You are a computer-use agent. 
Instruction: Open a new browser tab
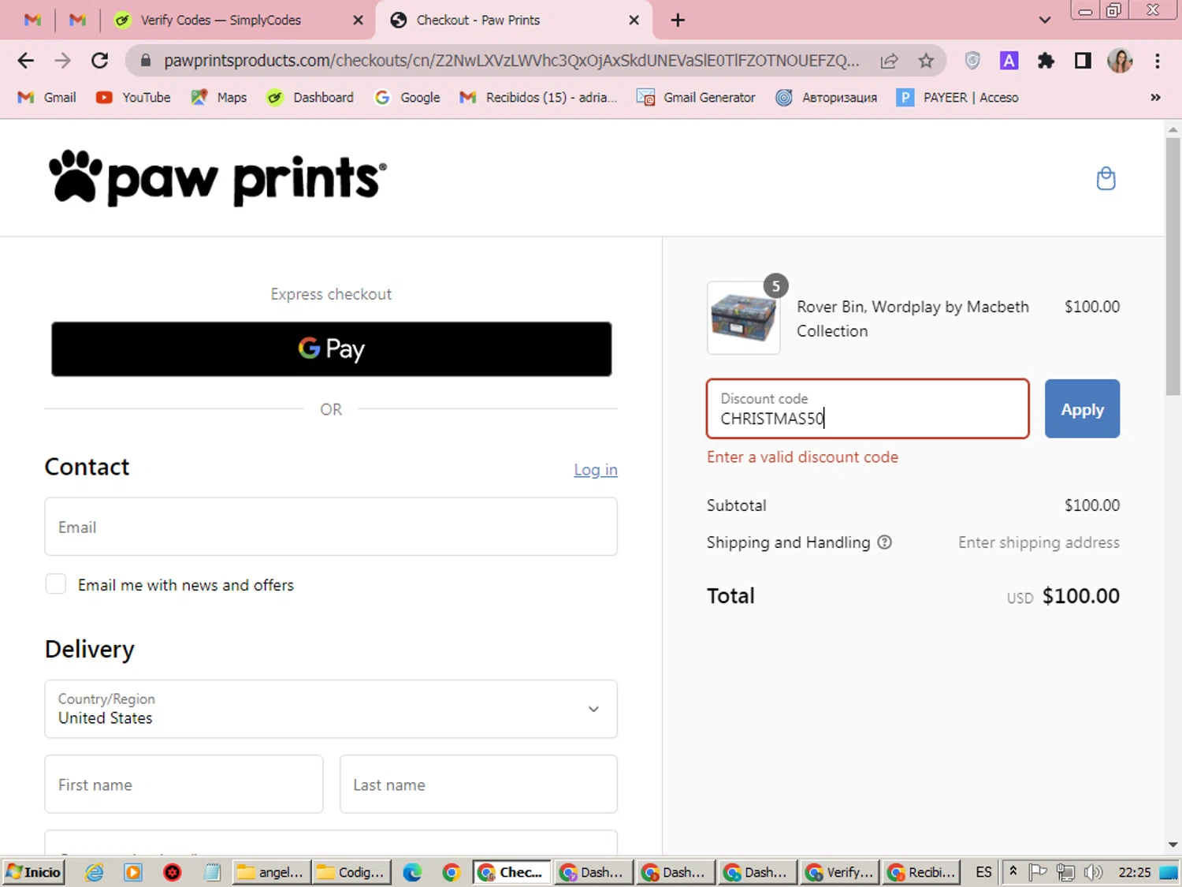click(678, 20)
